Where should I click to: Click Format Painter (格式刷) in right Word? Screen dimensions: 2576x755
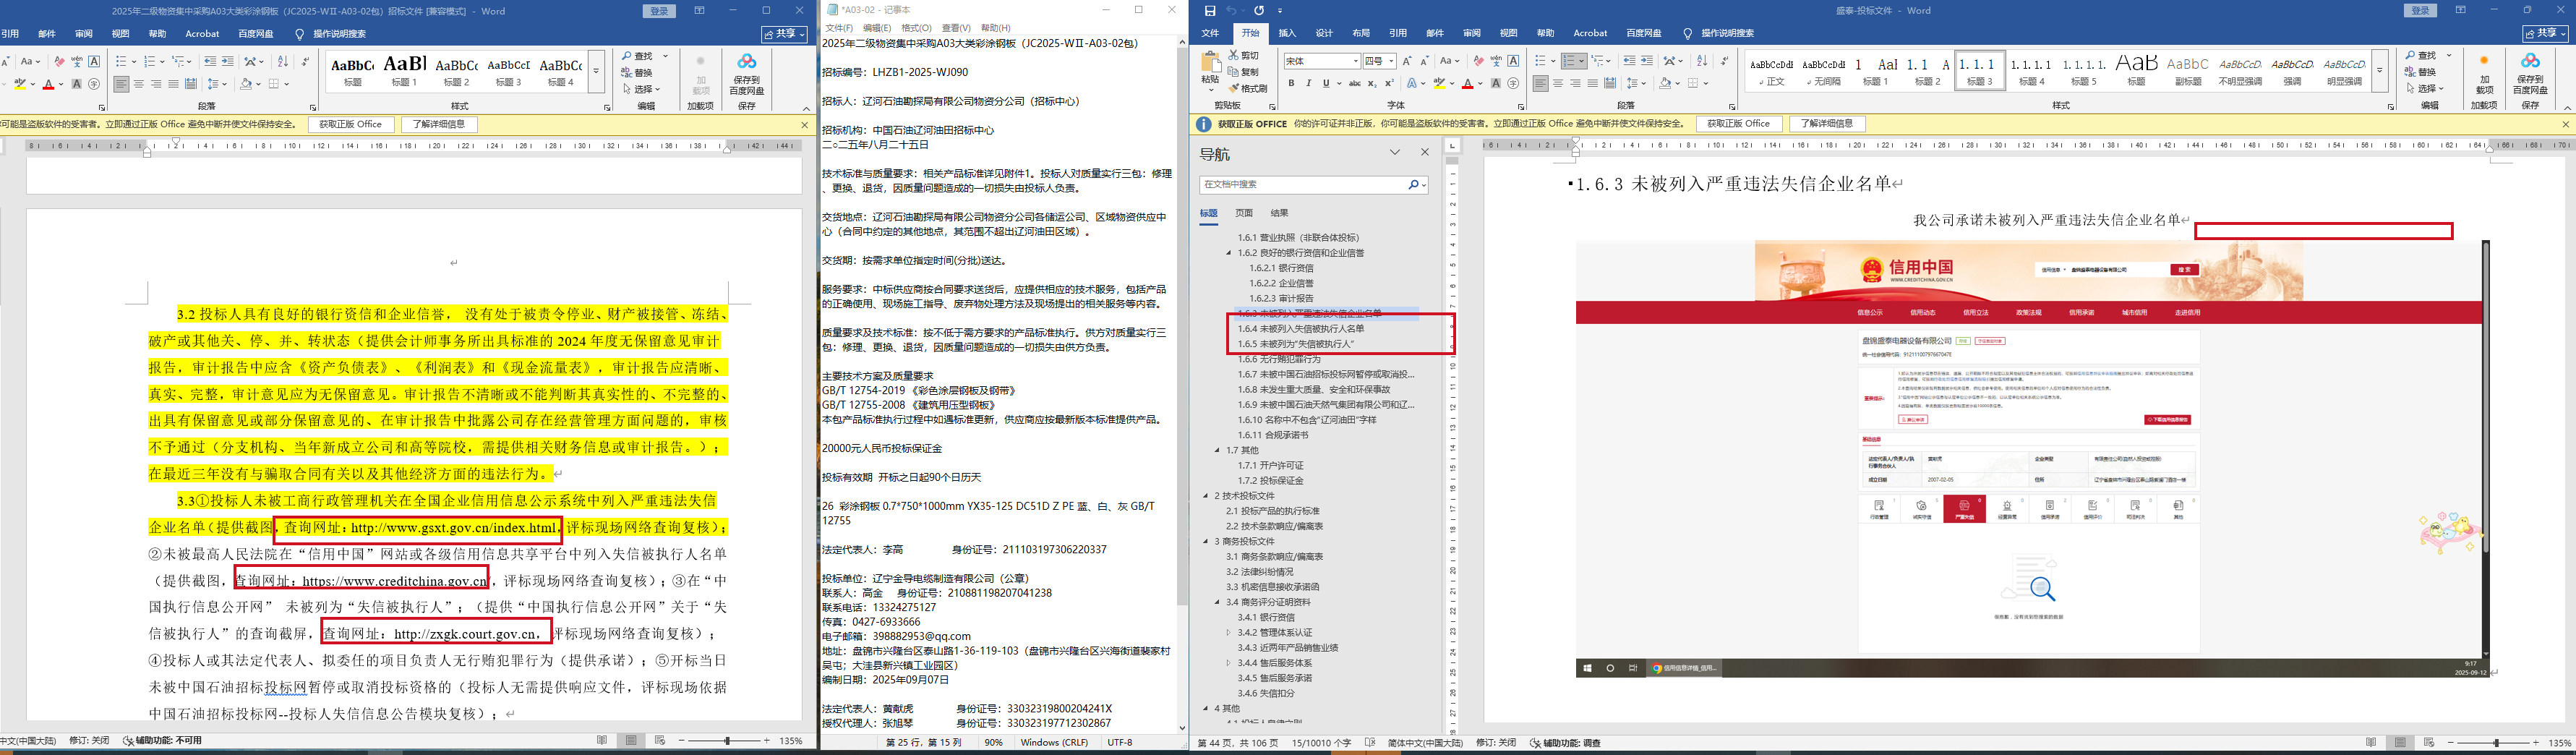[x=1248, y=88]
